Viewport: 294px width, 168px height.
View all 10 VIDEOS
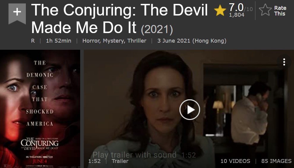[x=235, y=161]
